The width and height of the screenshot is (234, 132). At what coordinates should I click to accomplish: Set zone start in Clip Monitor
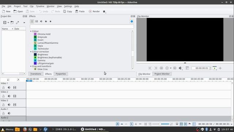click(x=150, y=68)
